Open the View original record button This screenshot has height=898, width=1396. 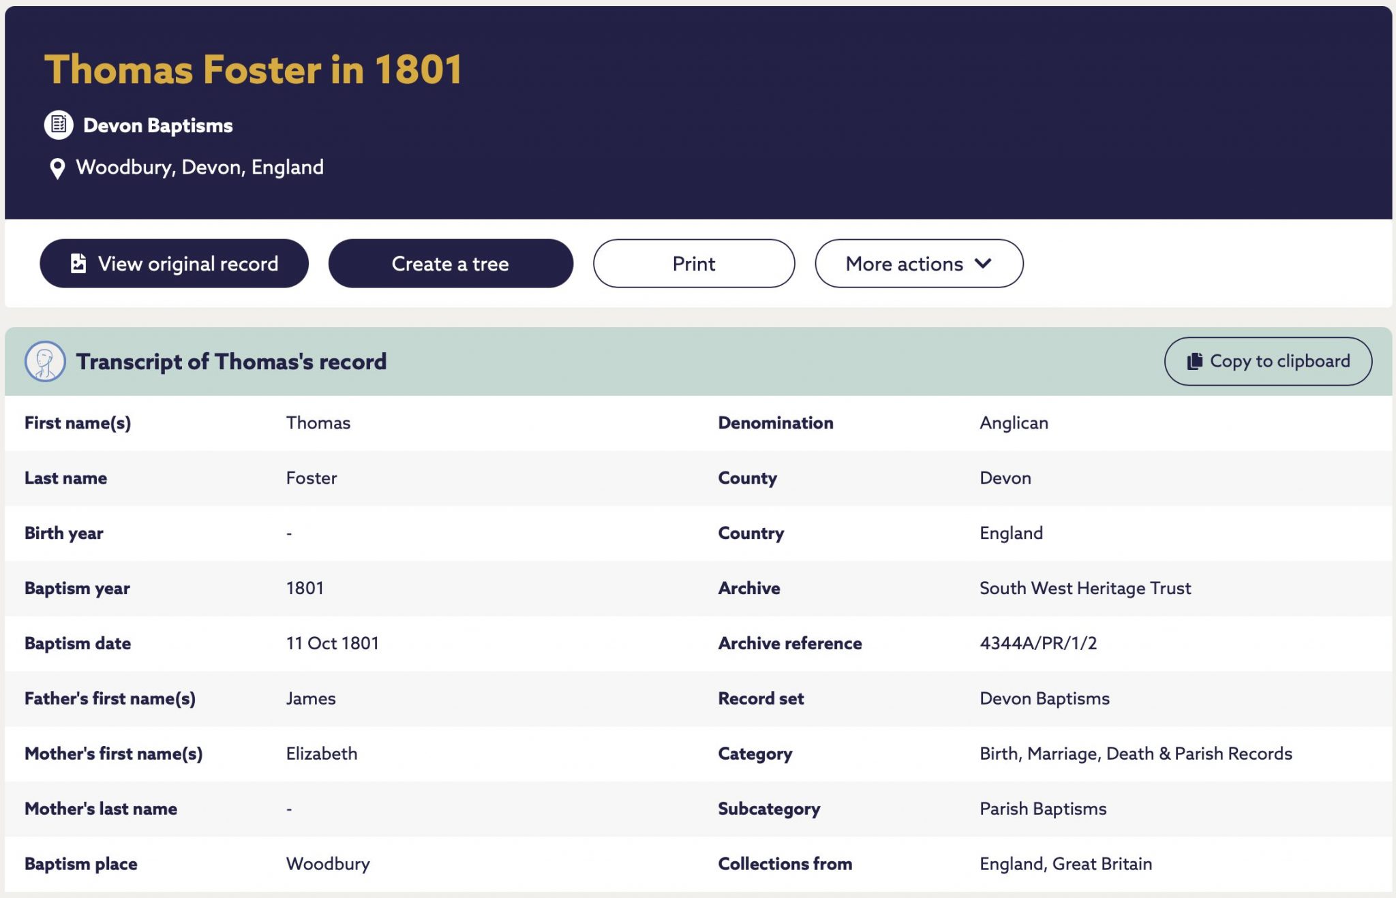coord(174,264)
